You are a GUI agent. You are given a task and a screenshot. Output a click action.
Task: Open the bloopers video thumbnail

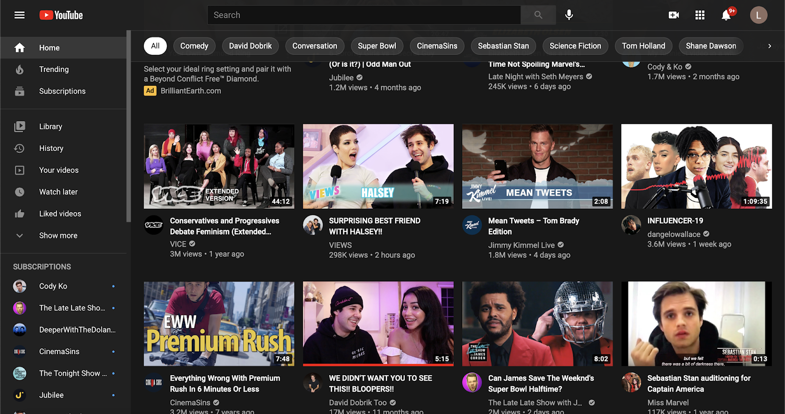click(x=378, y=324)
